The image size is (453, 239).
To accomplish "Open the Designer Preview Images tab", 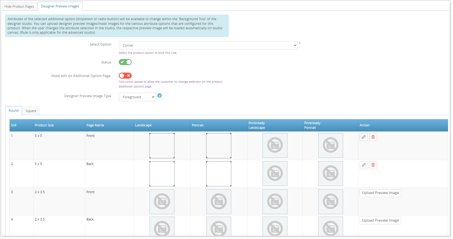I will pos(60,6).
